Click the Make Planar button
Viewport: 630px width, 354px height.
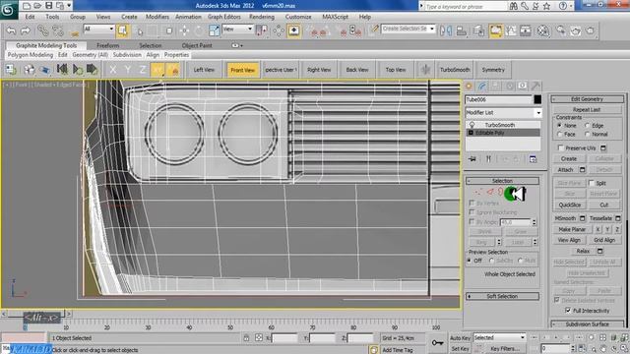(572, 229)
